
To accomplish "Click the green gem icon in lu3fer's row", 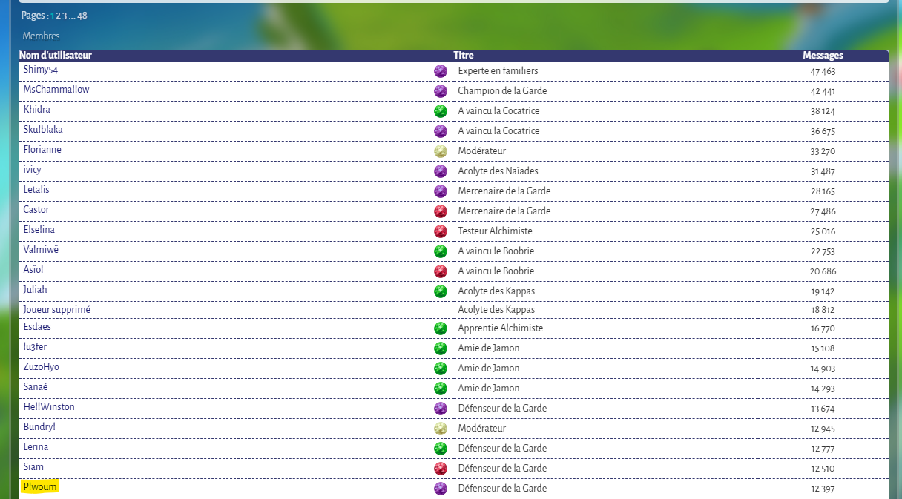I will click(441, 348).
